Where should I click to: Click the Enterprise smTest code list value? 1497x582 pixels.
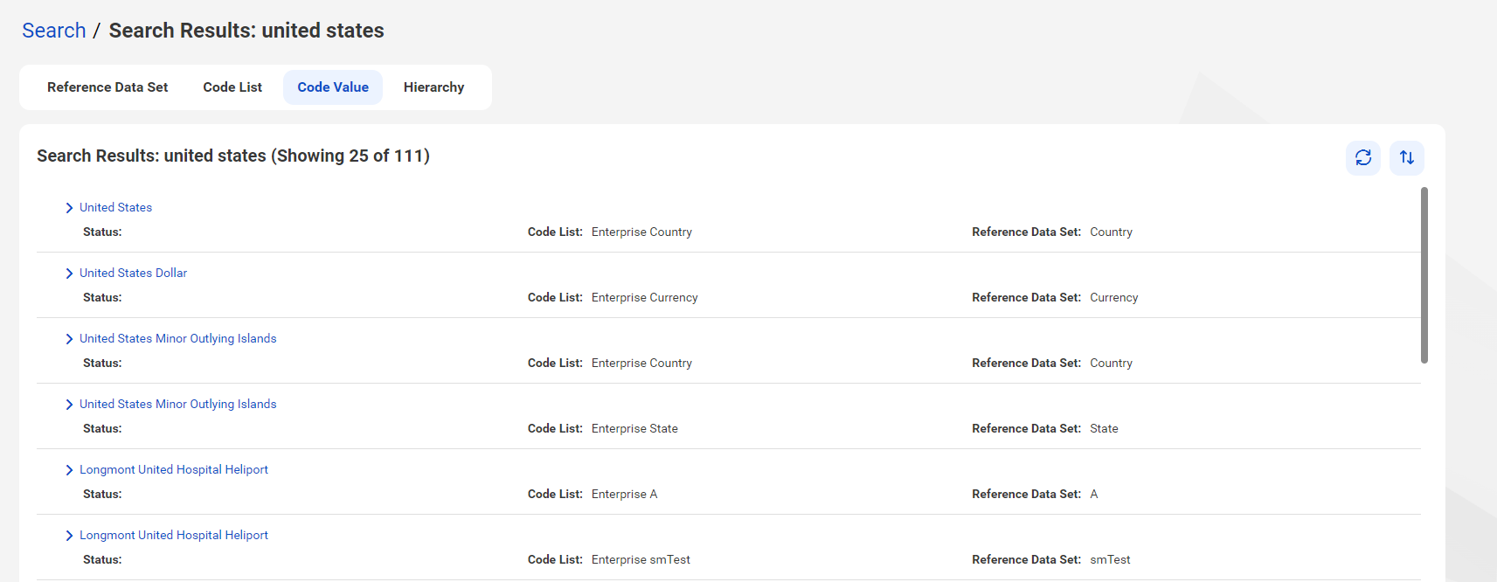641,559
